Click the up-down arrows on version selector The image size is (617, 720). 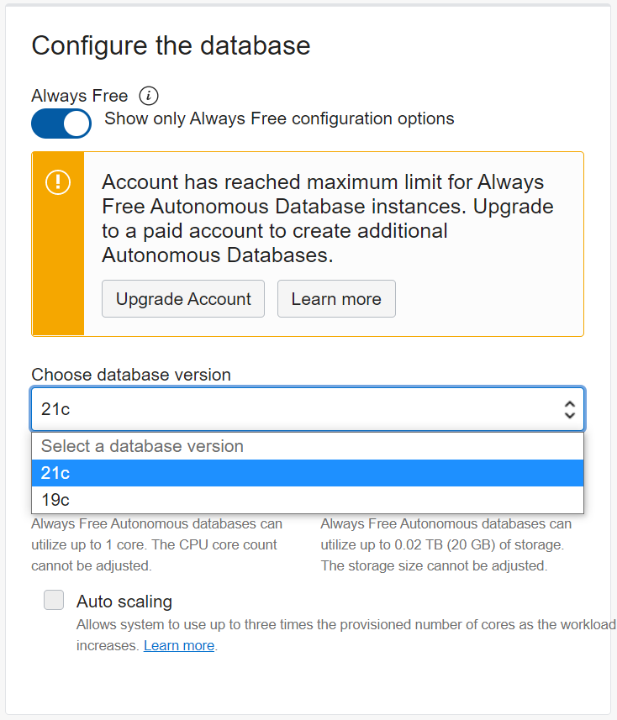point(569,409)
